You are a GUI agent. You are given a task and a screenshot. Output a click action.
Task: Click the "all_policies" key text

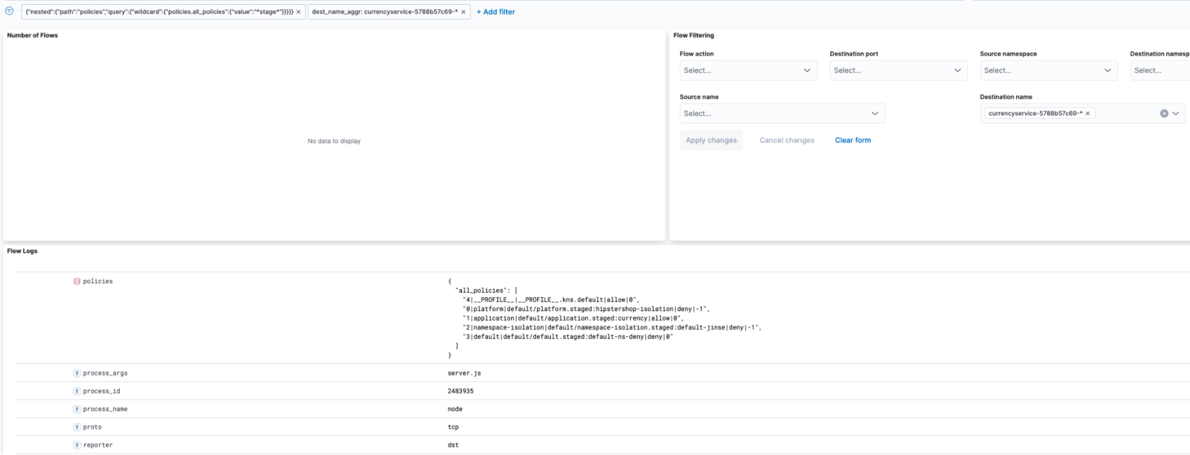[x=480, y=291]
